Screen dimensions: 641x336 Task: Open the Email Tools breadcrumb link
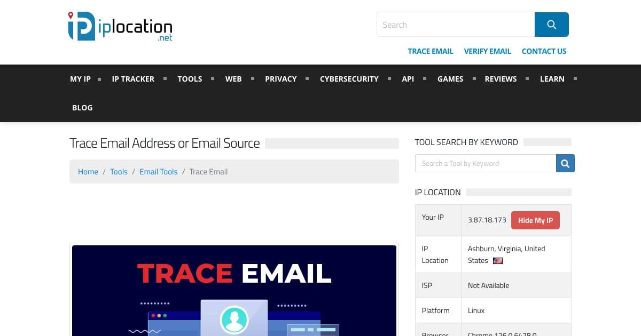[158, 171]
